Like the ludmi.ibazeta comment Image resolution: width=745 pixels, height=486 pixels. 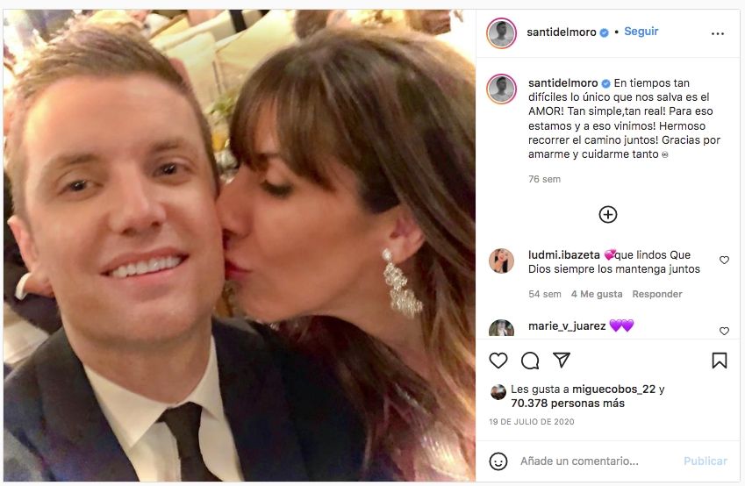pyautogui.click(x=724, y=261)
